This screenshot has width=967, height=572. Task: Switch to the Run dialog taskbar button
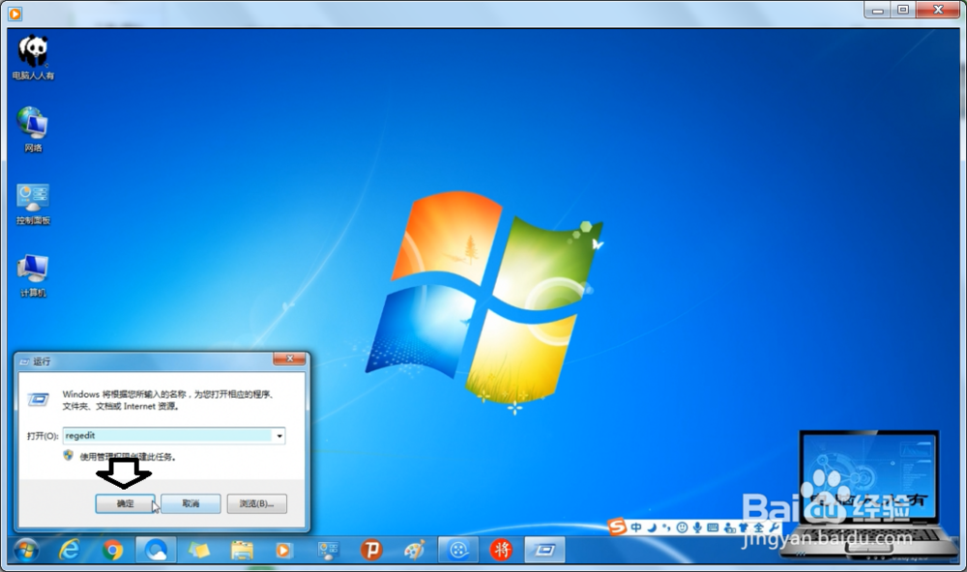tap(544, 550)
